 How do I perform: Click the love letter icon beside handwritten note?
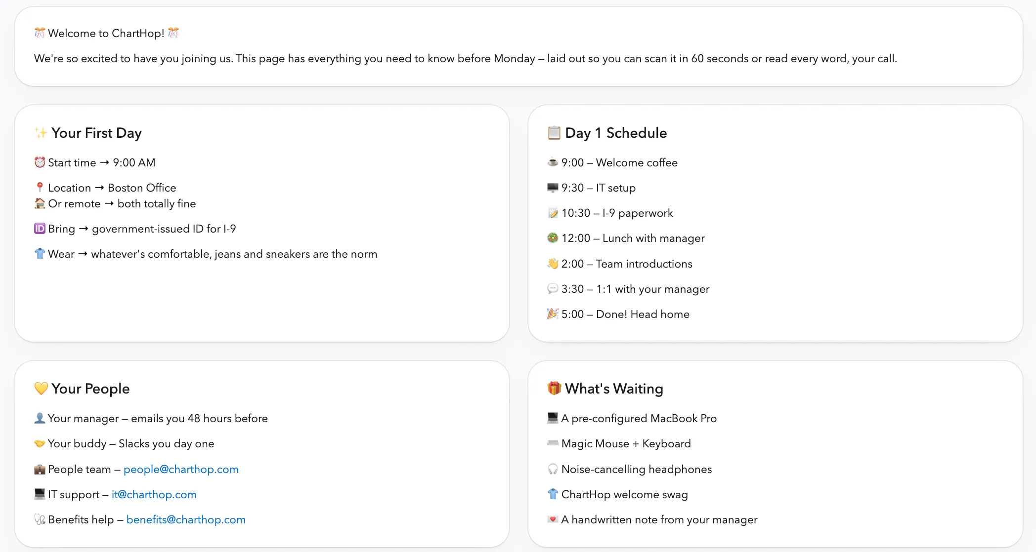point(553,519)
